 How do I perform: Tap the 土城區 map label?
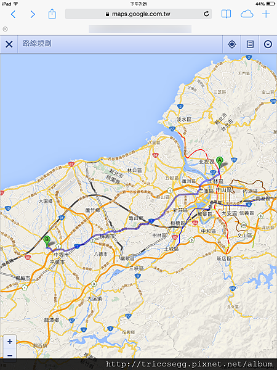171,249
